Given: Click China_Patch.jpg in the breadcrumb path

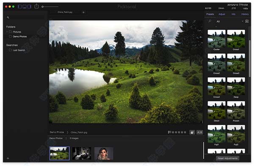Looking at the screenshot, I should point(79,132).
